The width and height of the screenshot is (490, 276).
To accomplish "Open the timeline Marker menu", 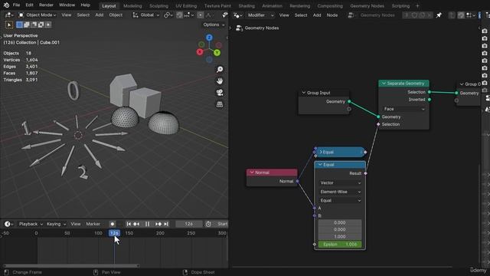I will [x=93, y=224].
